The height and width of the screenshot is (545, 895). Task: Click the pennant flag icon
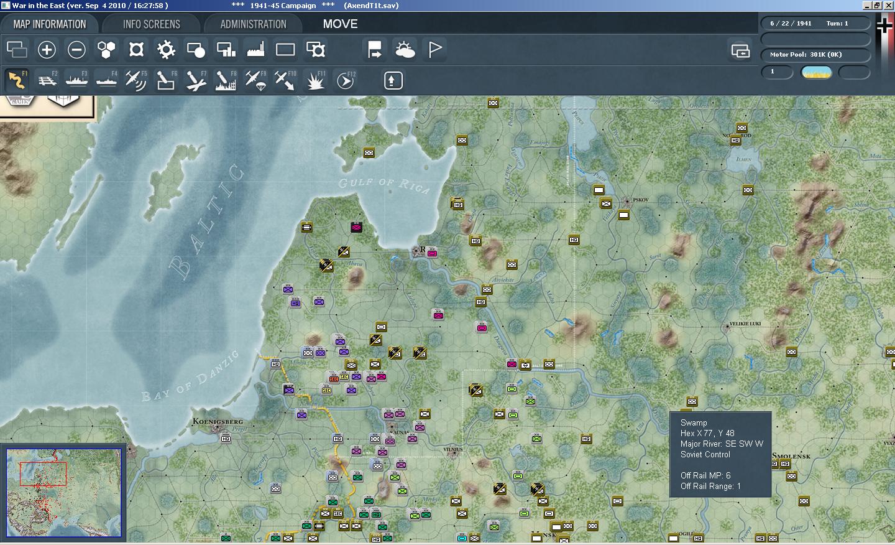[x=434, y=49]
